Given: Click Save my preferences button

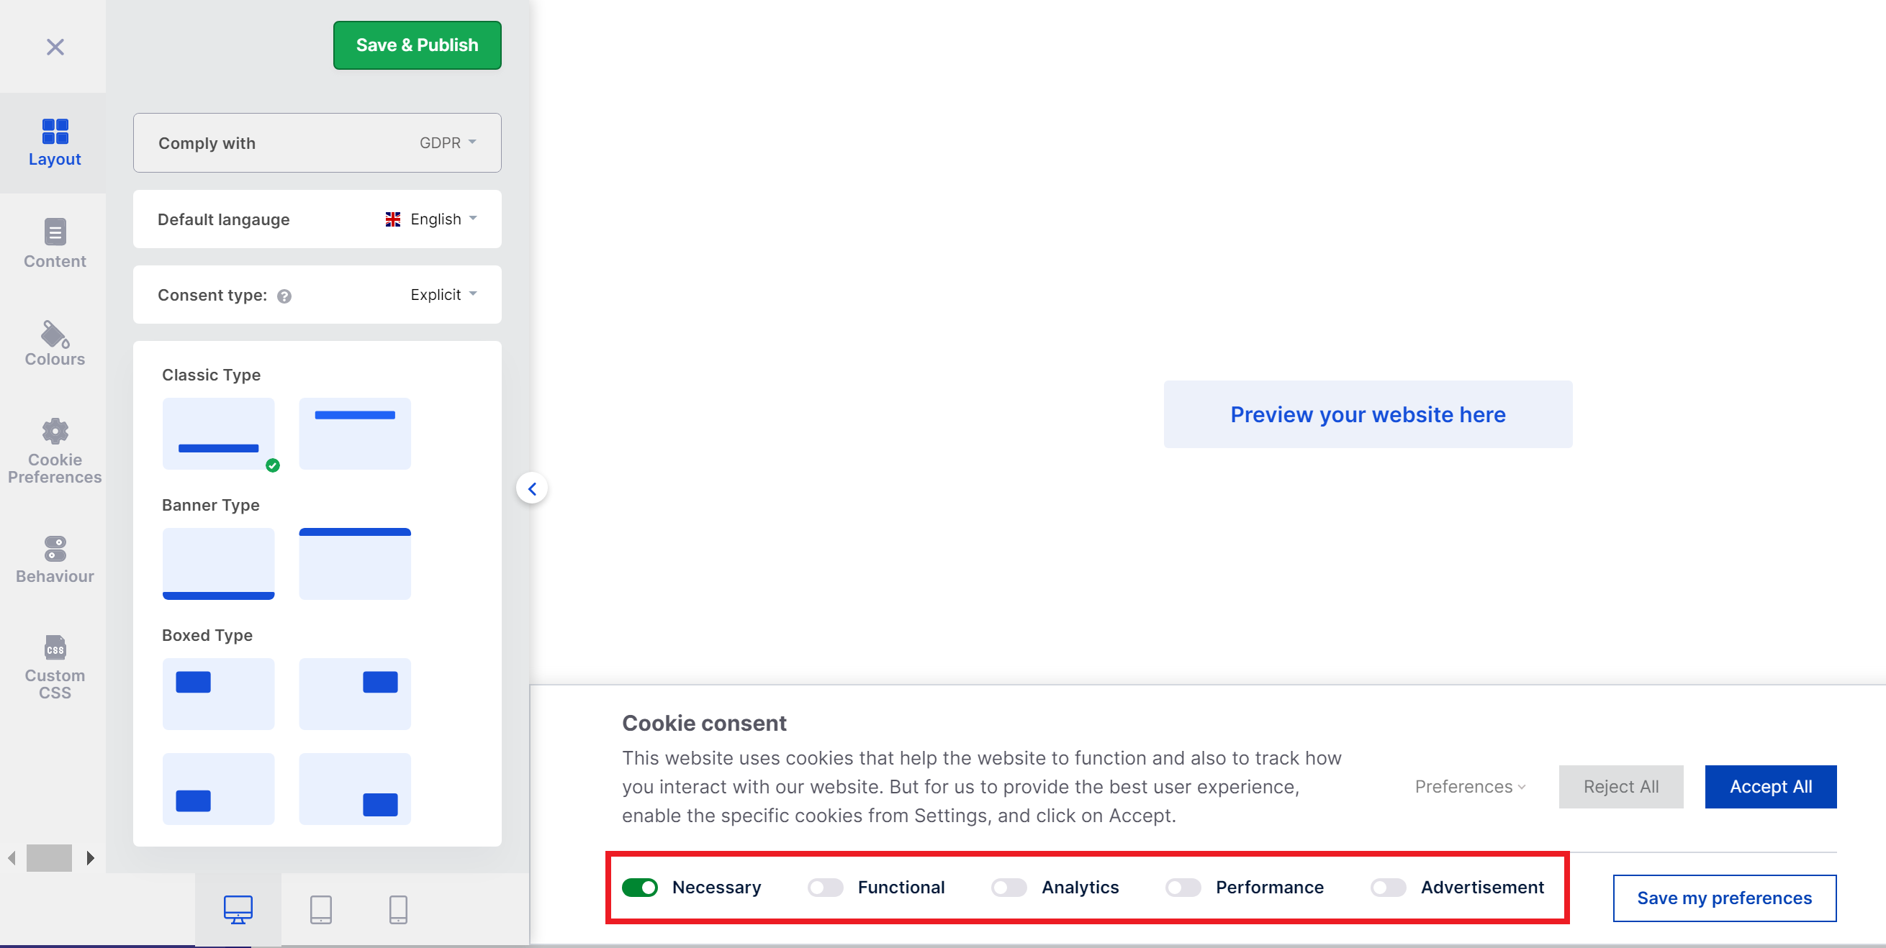Looking at the screenshot, I should coord(1724,898).
